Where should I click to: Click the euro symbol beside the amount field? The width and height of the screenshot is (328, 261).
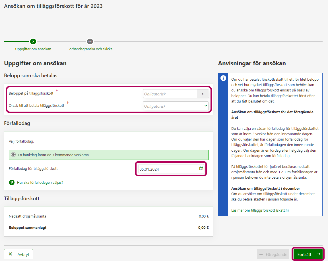coord(203,94)
